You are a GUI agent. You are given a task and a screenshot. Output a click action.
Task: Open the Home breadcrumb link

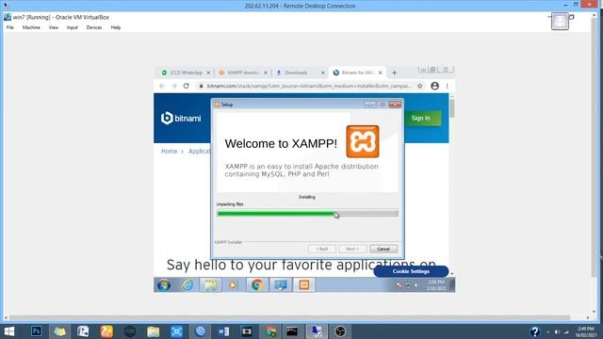point(170,151)
